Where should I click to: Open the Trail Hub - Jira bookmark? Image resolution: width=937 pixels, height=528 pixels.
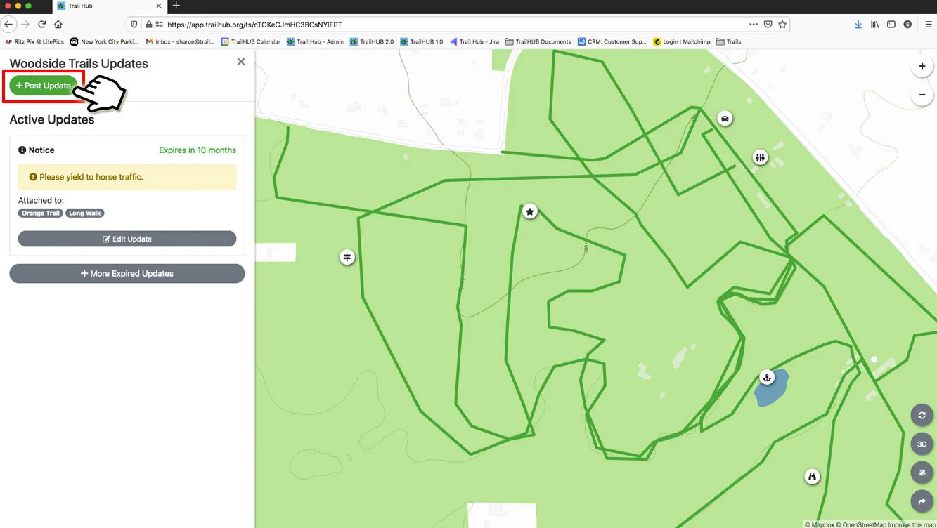coord(474,42)
